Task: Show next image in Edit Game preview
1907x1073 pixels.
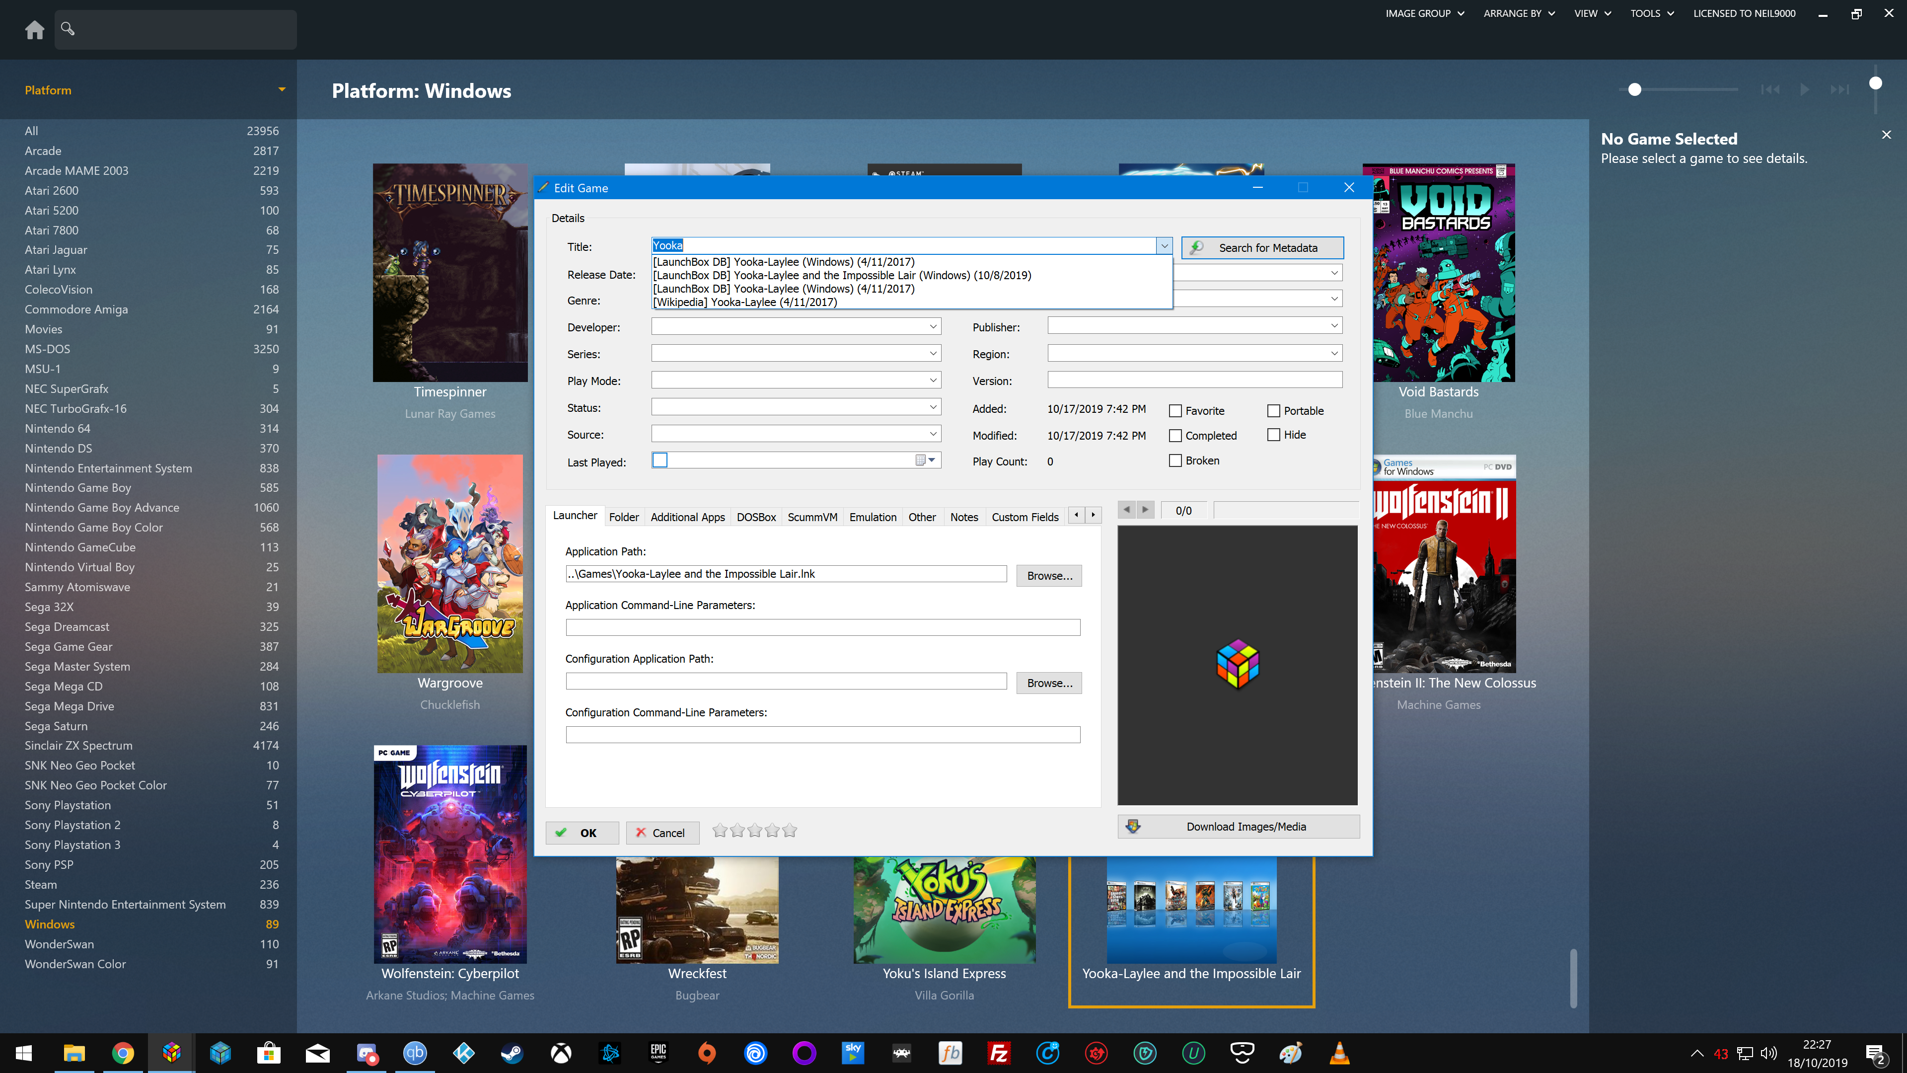Action: (x=1145, y=510)
